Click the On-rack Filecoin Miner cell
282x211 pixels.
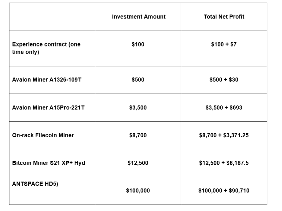[43, 135]
